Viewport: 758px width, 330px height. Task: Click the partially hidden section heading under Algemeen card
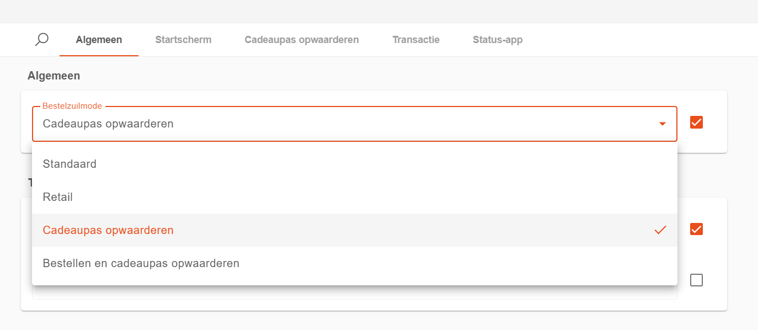(x=30, y=182)
